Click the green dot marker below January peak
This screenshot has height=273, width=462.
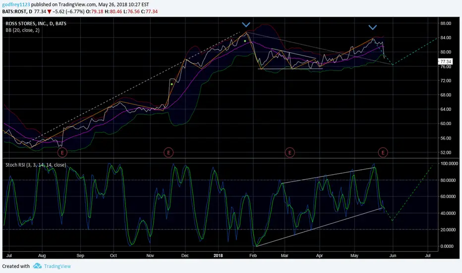click(x=245, y=41)
